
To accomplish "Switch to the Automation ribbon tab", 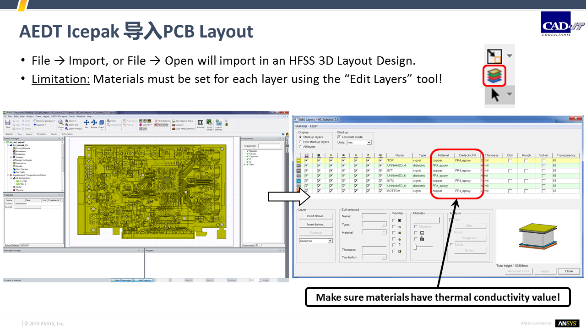I will (67, 134).
